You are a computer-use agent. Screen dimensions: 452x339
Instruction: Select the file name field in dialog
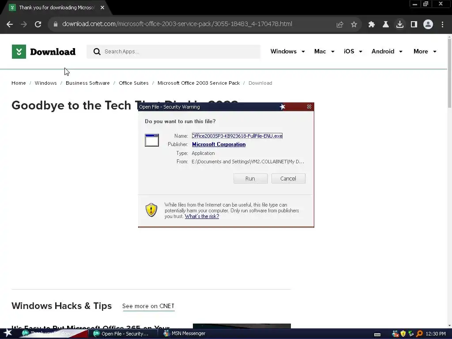(x=237, y=136)
